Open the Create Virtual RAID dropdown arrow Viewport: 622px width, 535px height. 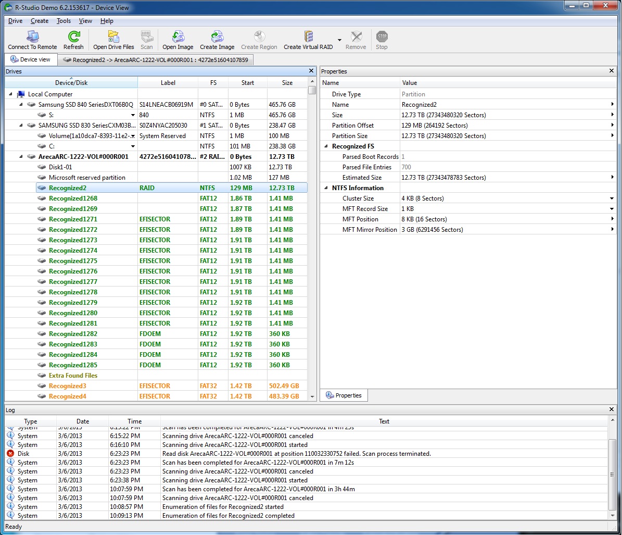coord(339,40)
